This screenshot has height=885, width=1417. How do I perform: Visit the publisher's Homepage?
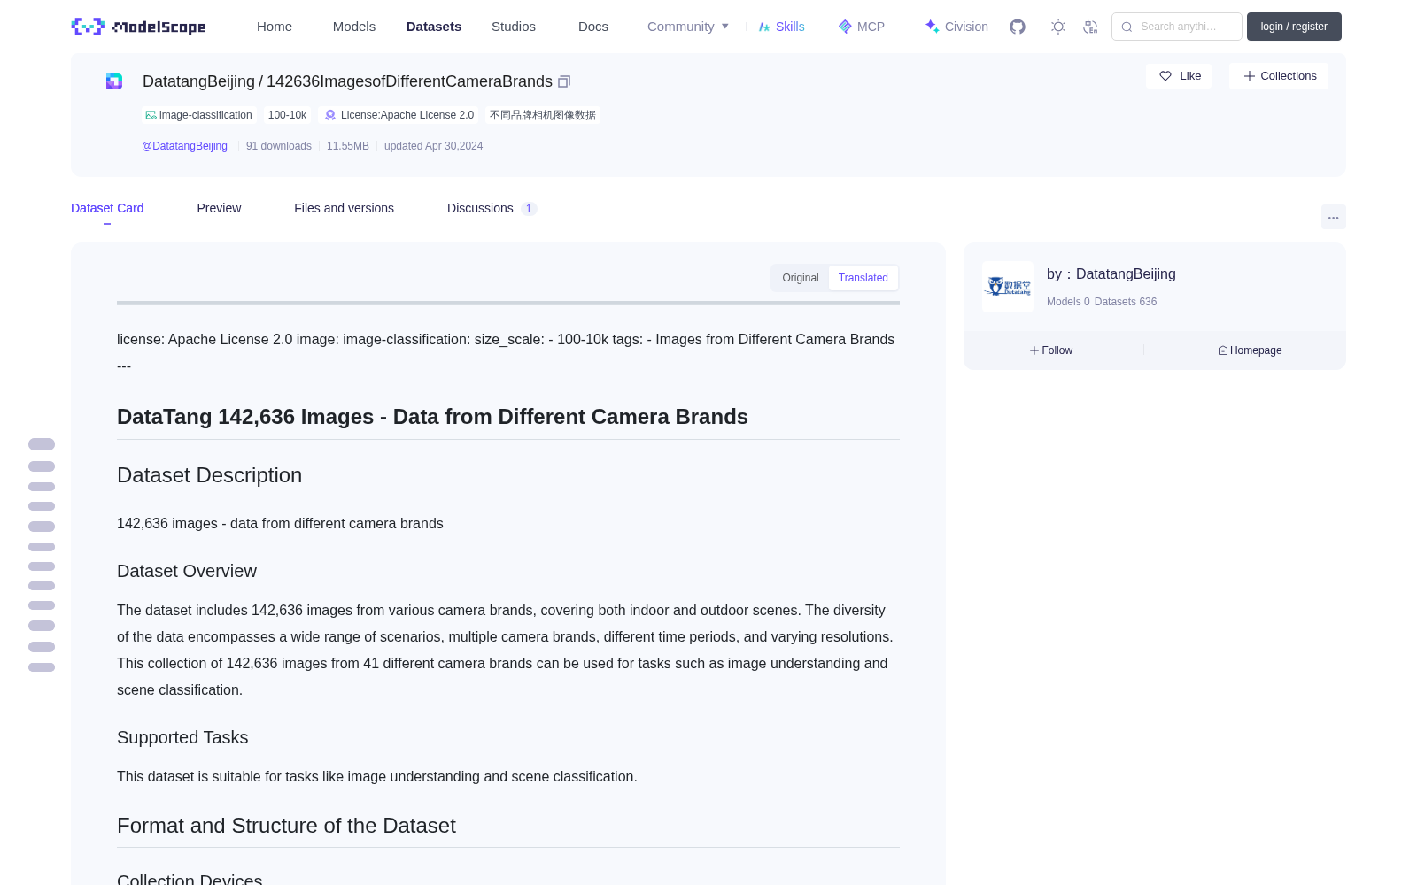[1250, 350]
